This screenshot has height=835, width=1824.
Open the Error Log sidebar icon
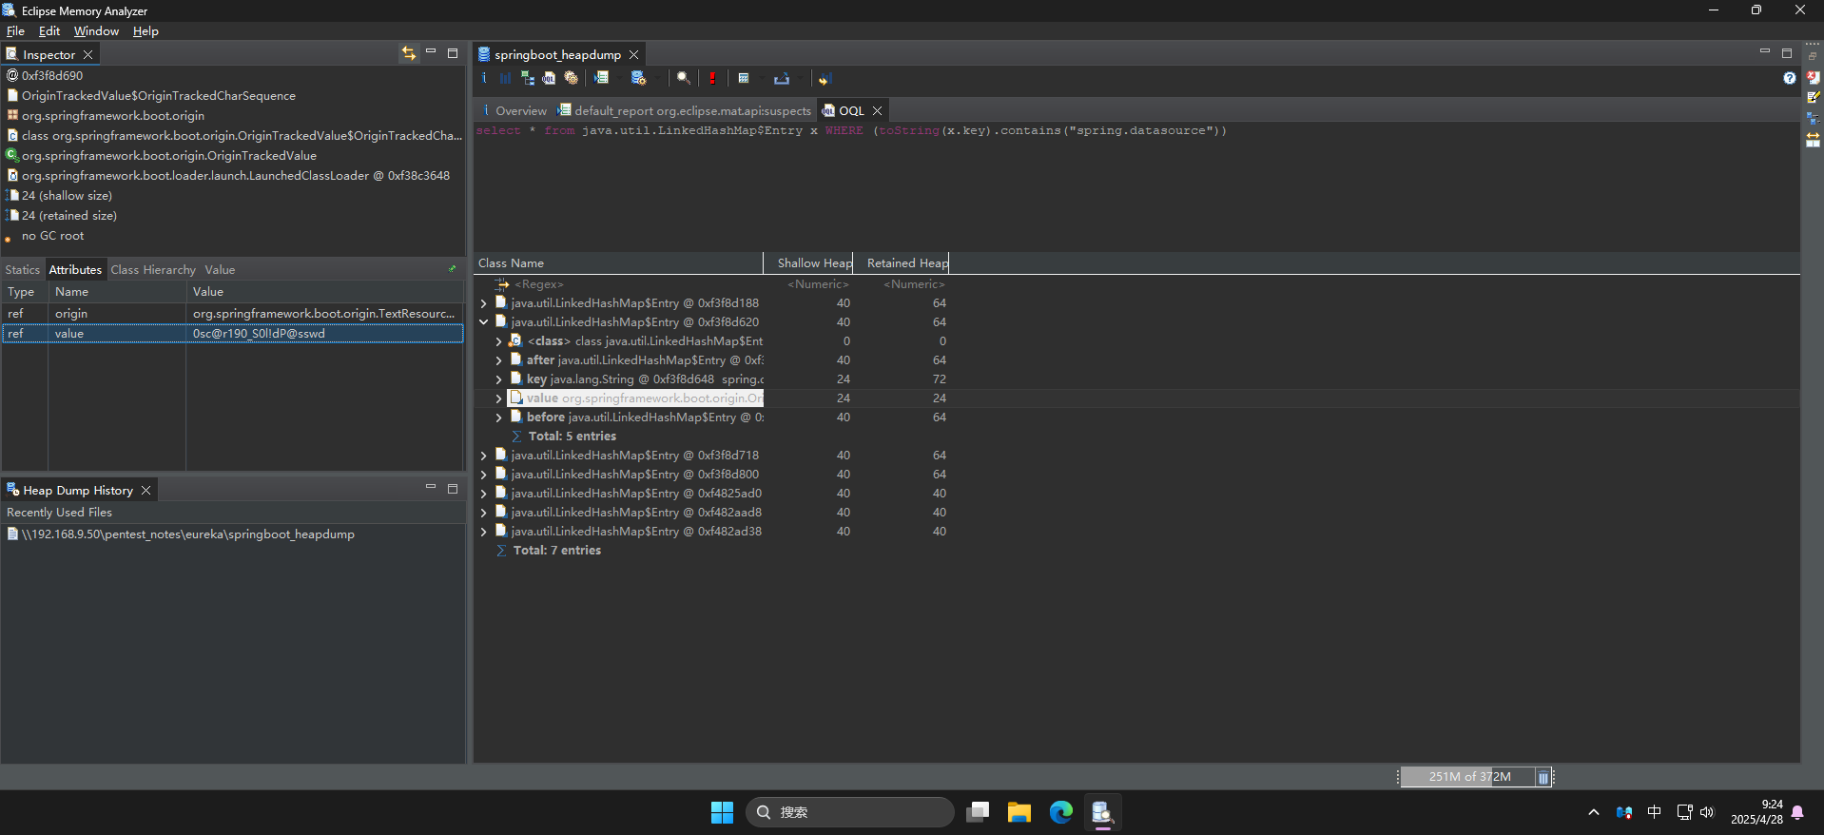[1813, 77]
